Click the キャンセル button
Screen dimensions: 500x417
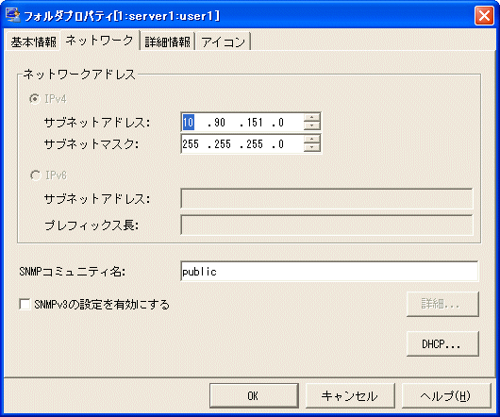coord(350,395)
